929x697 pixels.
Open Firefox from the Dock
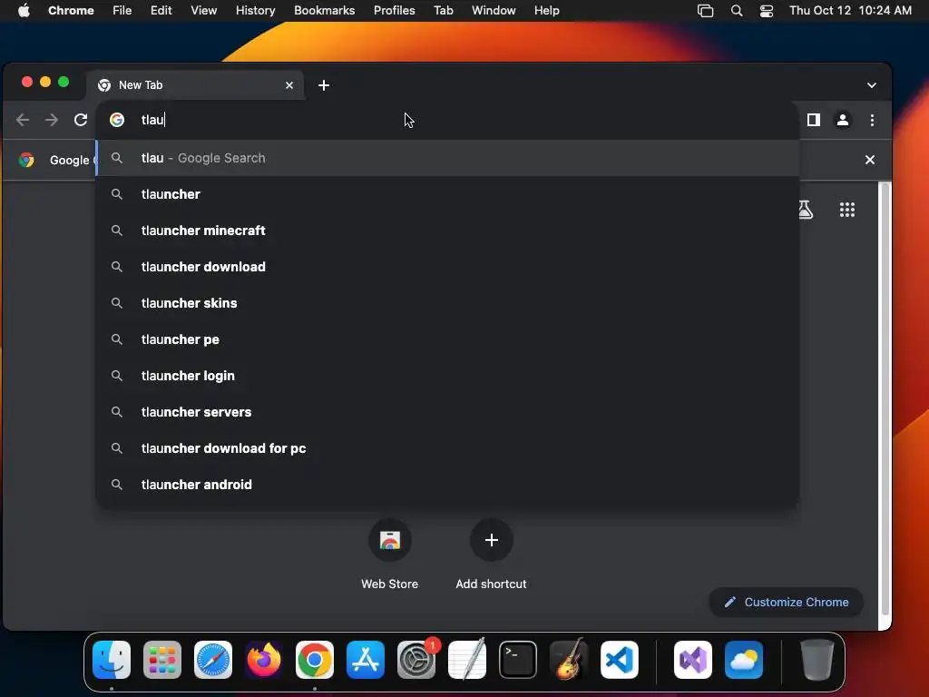264,660
